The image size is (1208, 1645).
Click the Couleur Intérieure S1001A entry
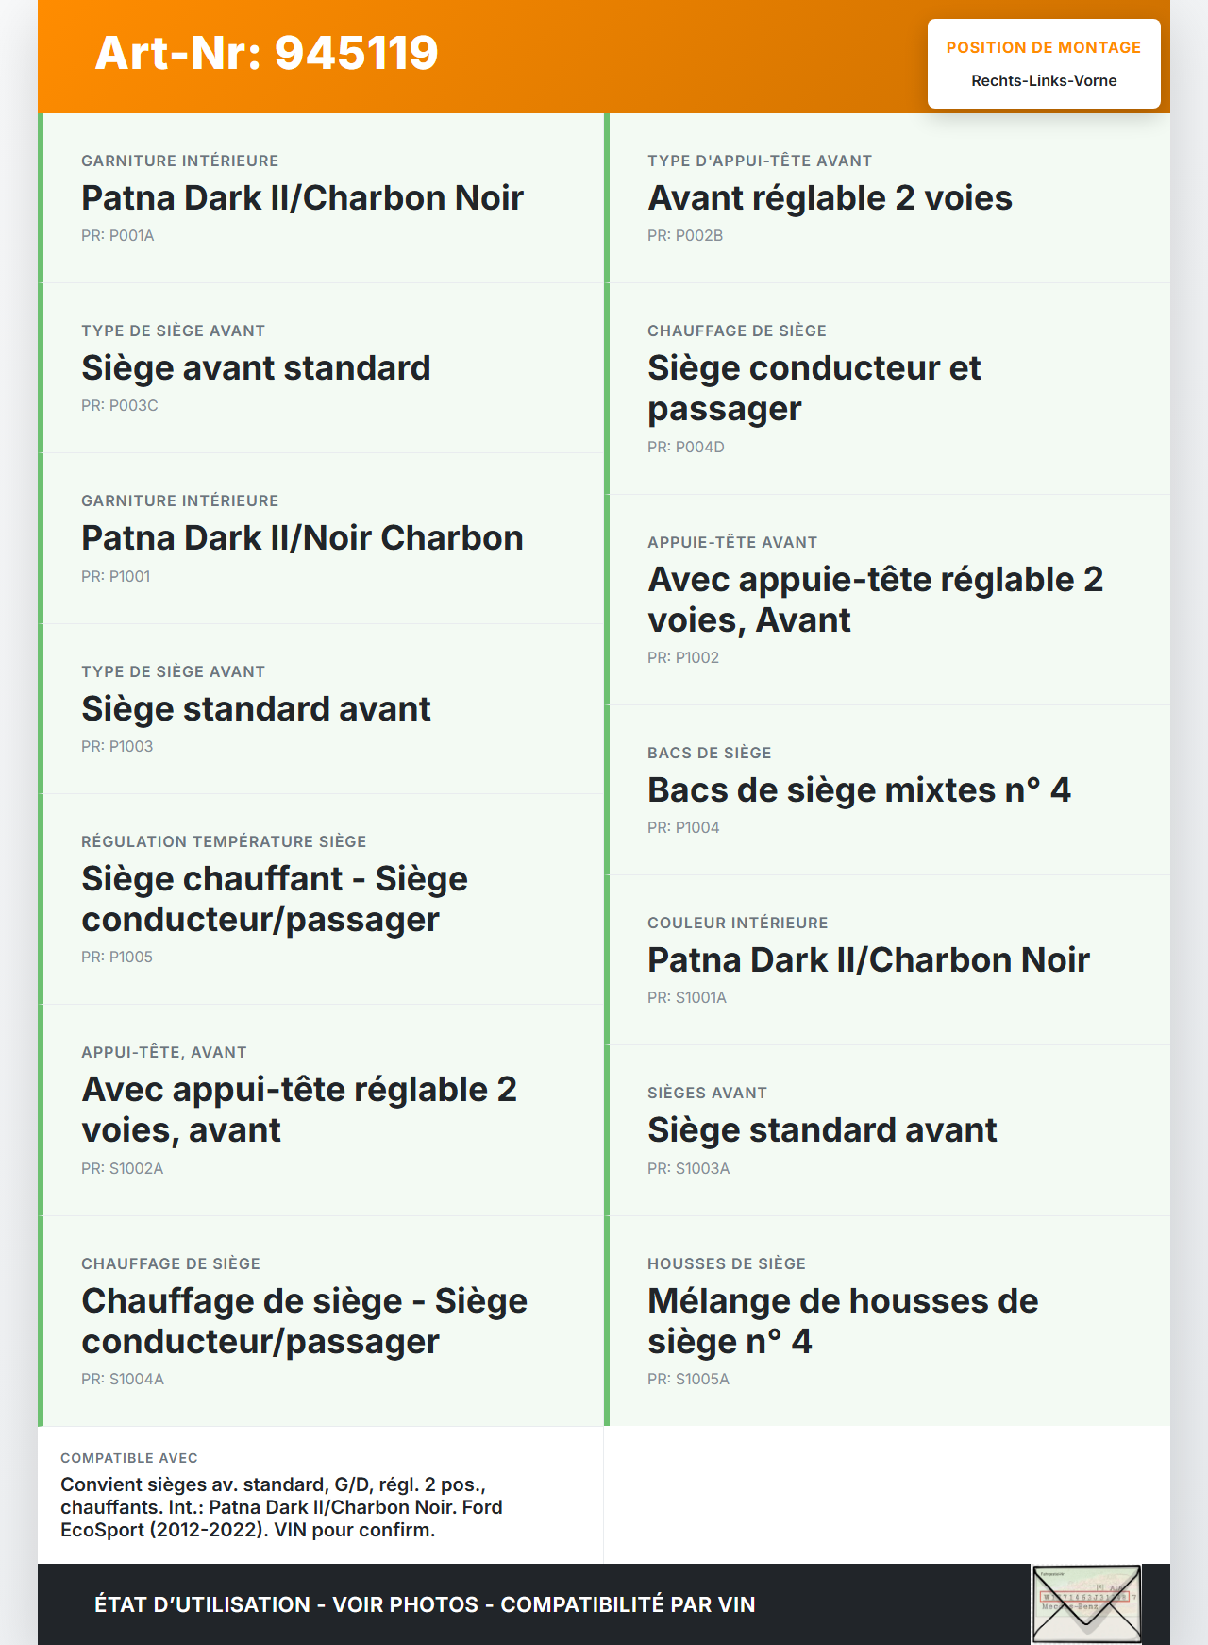888,959
